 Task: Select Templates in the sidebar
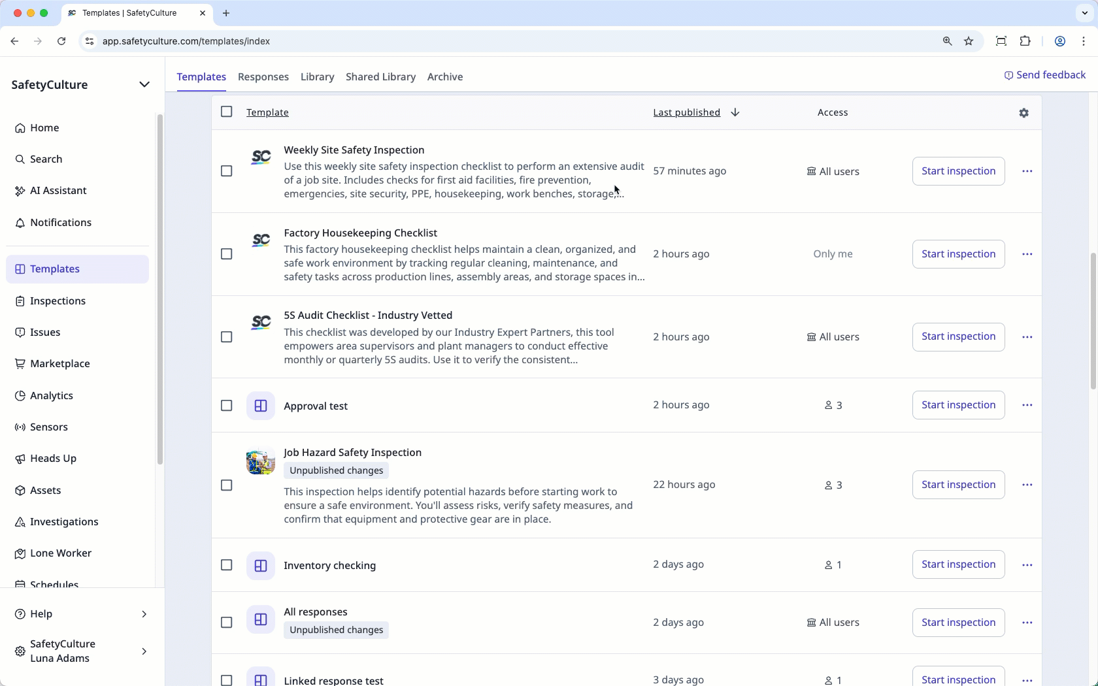point(77,269)
